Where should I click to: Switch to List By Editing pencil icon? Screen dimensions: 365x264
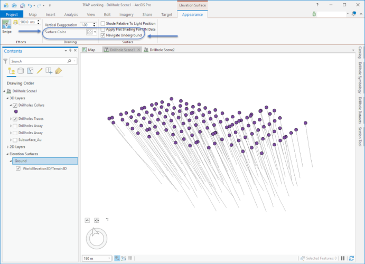pyautogui.click(x=40, y=71)
